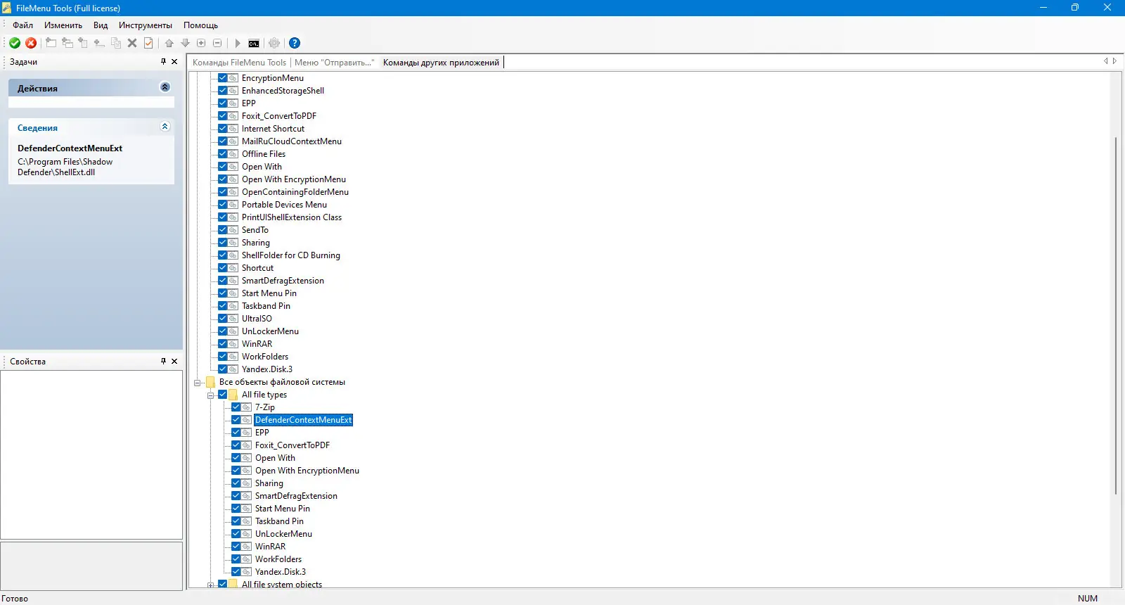1125x605 pixels.
Task: Open the Помощь menu
Action: coord(201,25)
